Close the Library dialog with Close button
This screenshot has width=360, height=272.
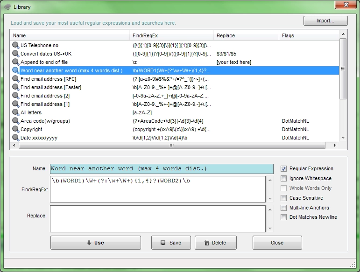[277, 243]
